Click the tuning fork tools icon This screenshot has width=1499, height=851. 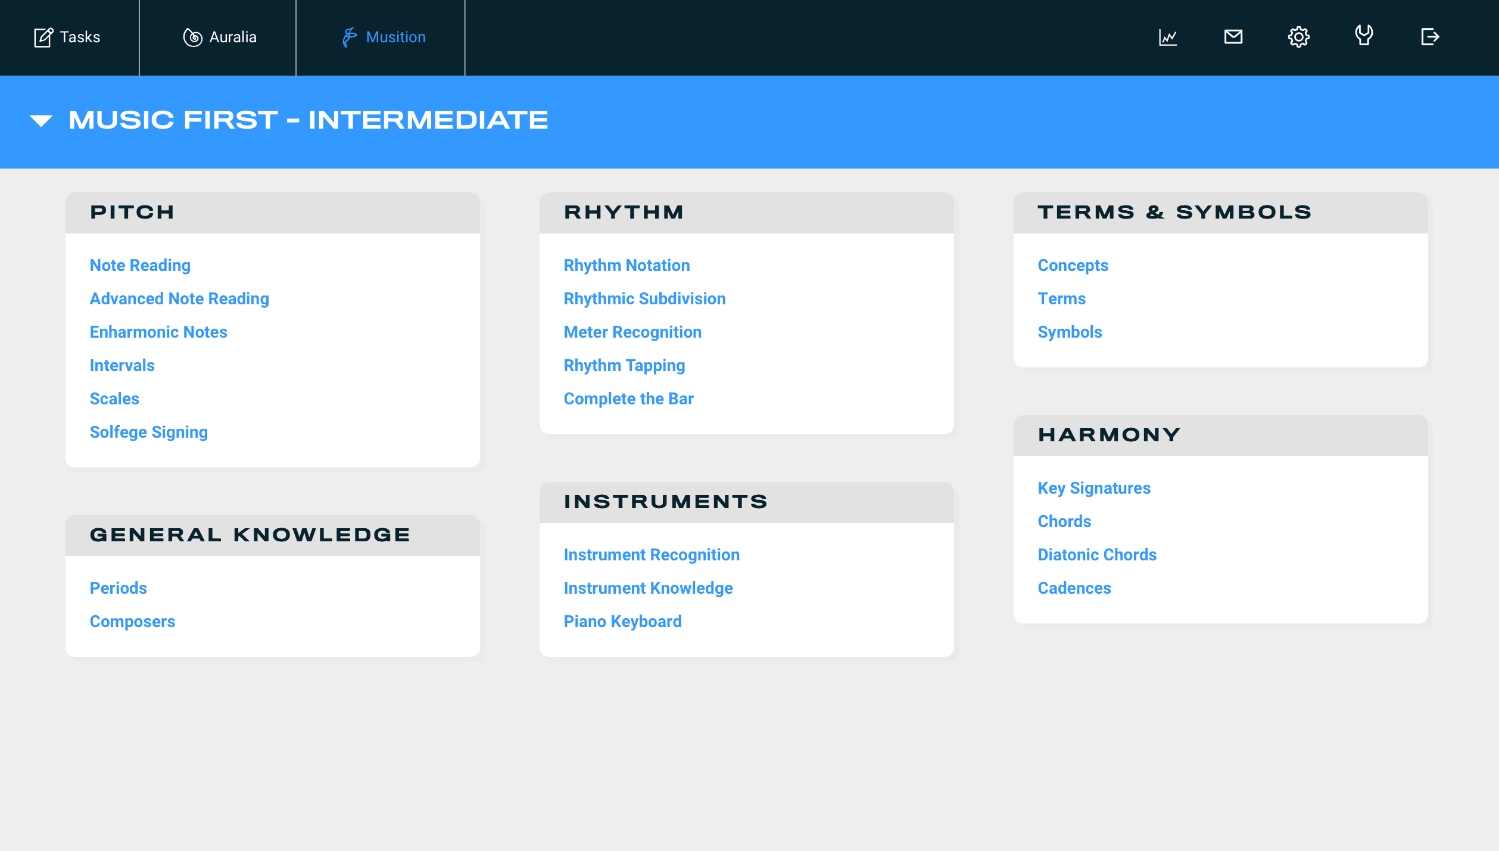pos(1364,36)
